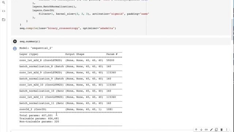Image resolution: width=234 pixels, height=132 pixels.
Task: Move cell up with arrow icon
Action: click(196, 129)
